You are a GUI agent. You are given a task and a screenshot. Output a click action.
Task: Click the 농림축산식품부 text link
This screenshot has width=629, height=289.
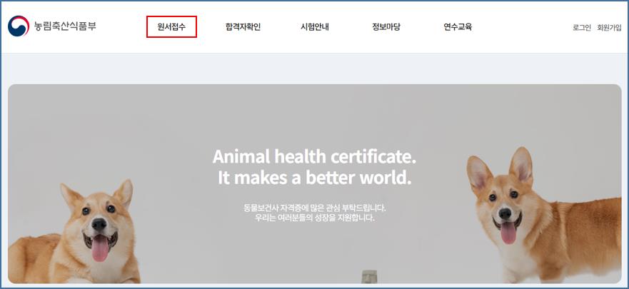(x=65, y=26)
